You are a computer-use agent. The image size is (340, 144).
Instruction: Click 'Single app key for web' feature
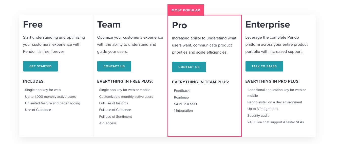tap(43, 90)
